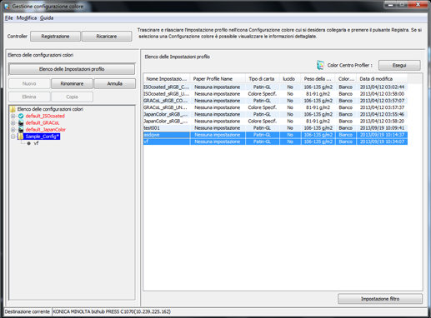Select the ISOcoated_sRGB_U... profile row
Image resolution: width=431 pixels, height=318 pixels.
[x=275, y=94]
